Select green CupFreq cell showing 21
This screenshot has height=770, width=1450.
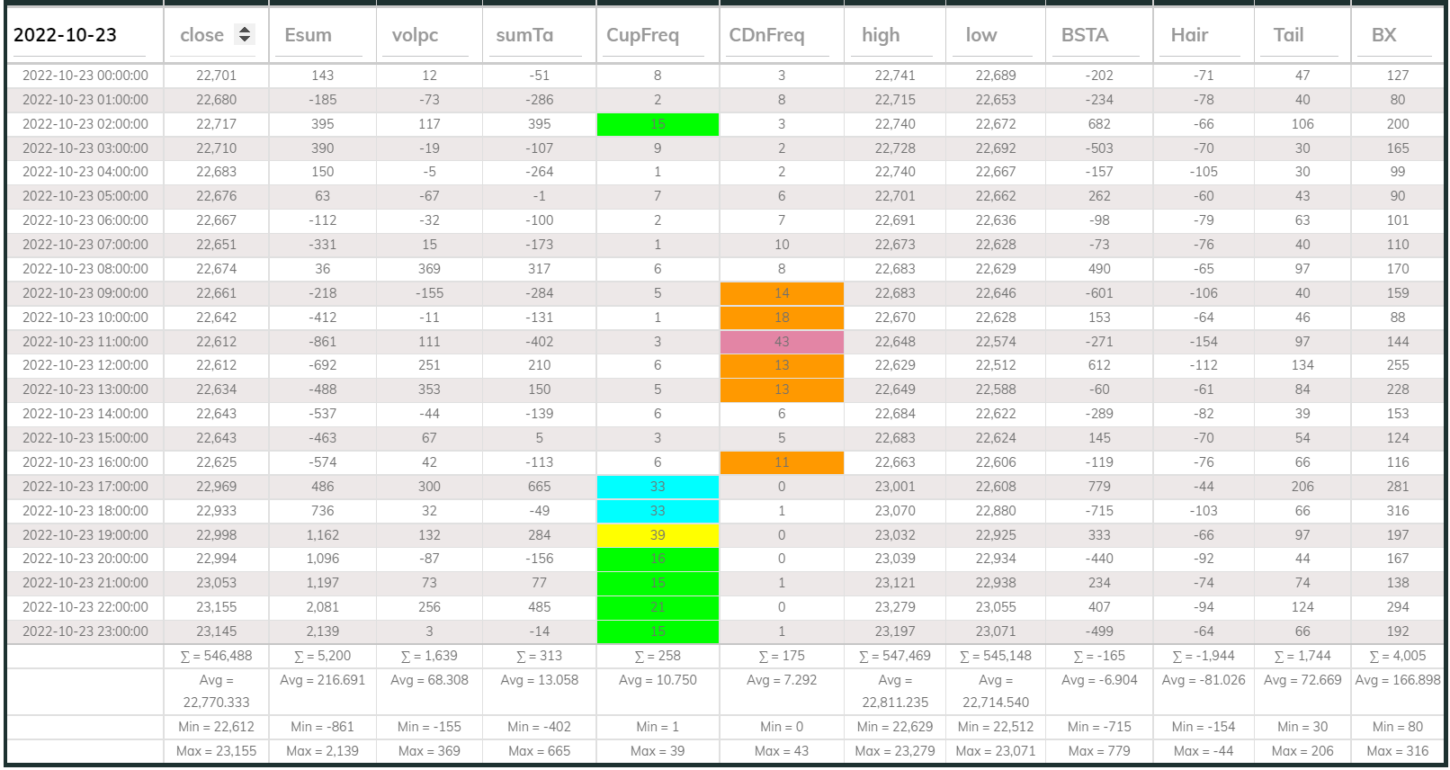pos(658,607)
